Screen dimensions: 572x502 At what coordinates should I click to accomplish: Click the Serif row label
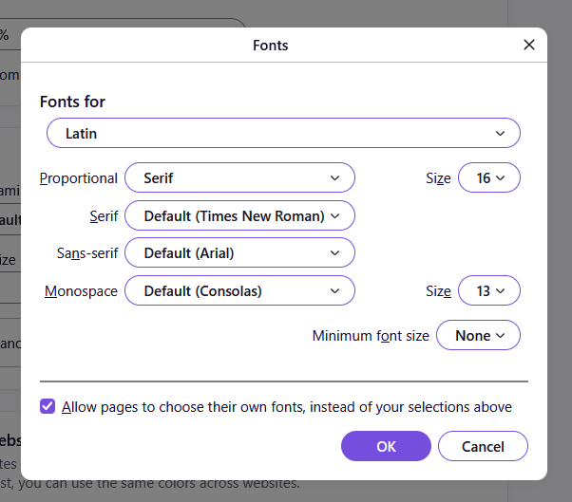(104, 216)
